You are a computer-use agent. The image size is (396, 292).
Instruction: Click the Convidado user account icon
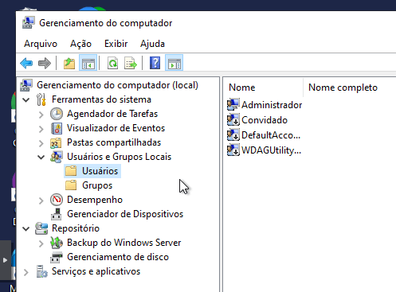(233, 119)
